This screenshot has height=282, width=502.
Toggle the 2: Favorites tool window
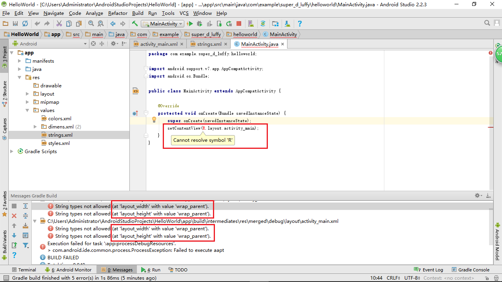(x=4, y=204)
